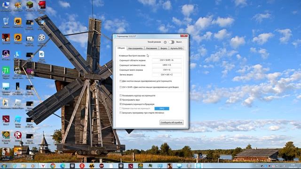301x169 pixels.
Task: Click the blue ПРО button
Action: [x=162, y=108]
